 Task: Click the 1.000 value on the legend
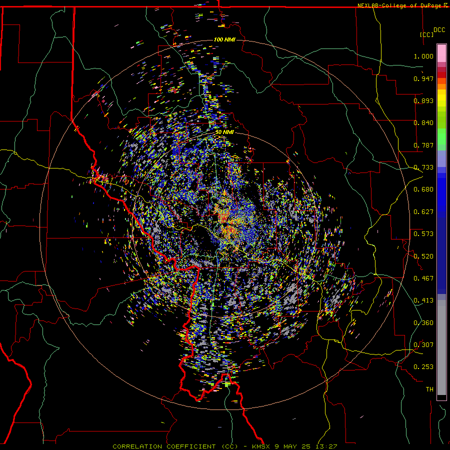(x=423, y=56)
